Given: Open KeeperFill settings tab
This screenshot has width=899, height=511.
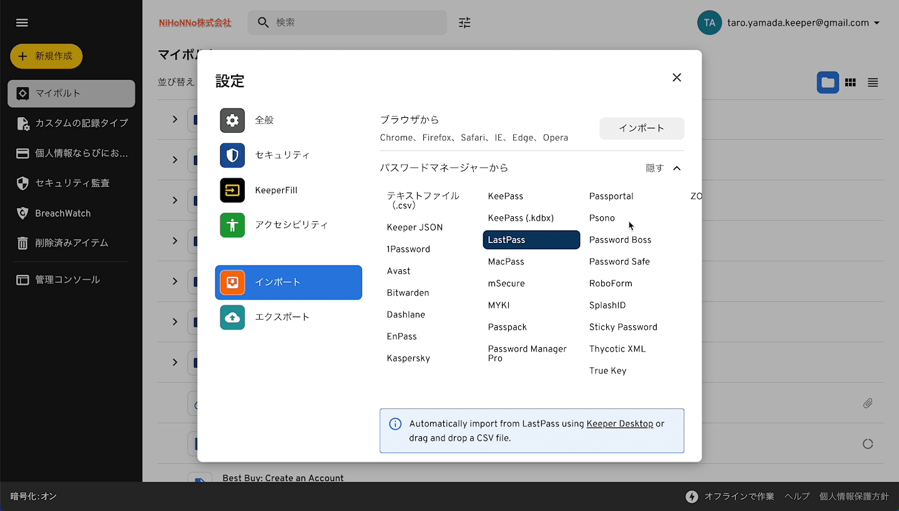Looking at the screenshot, I should pyautogui.click(x=275, y=191).
